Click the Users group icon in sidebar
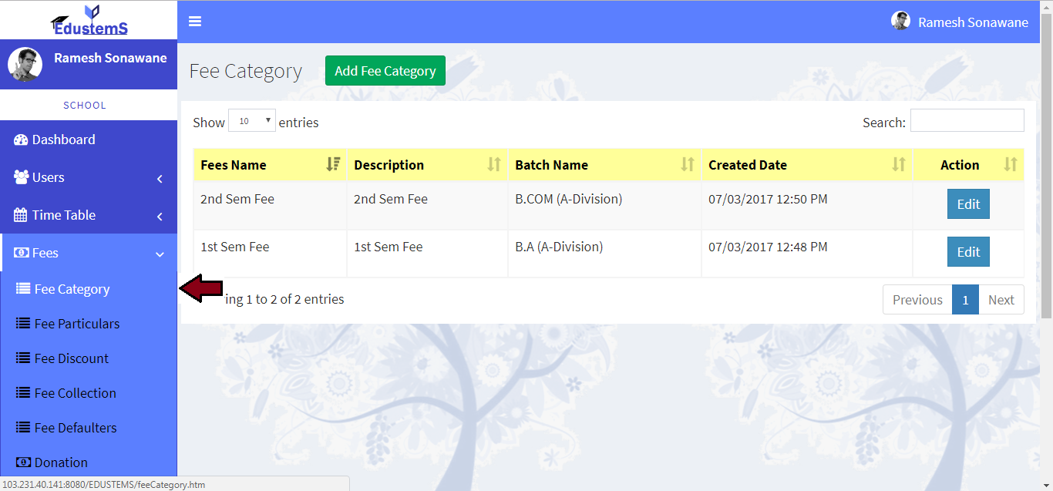Screen dimensions: 1053x491 coord(21,177)
